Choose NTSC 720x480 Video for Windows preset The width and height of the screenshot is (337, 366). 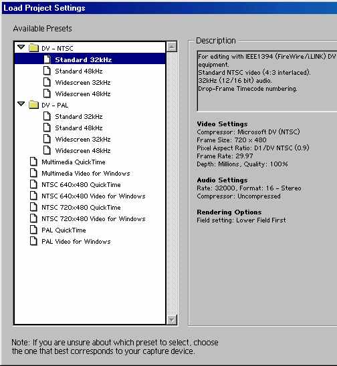93,218
